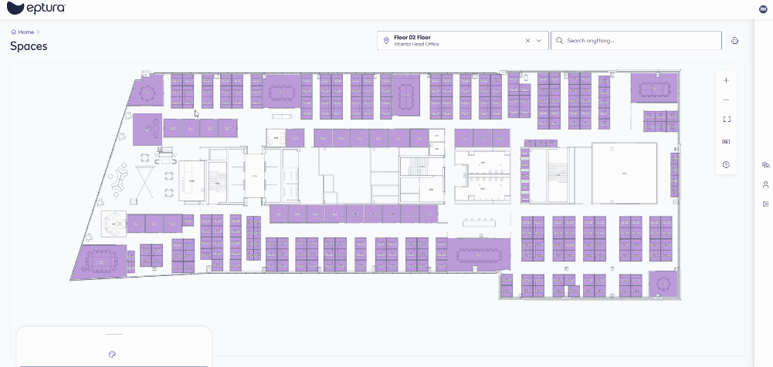Open the map help question mark icon

tap(726, 165)
